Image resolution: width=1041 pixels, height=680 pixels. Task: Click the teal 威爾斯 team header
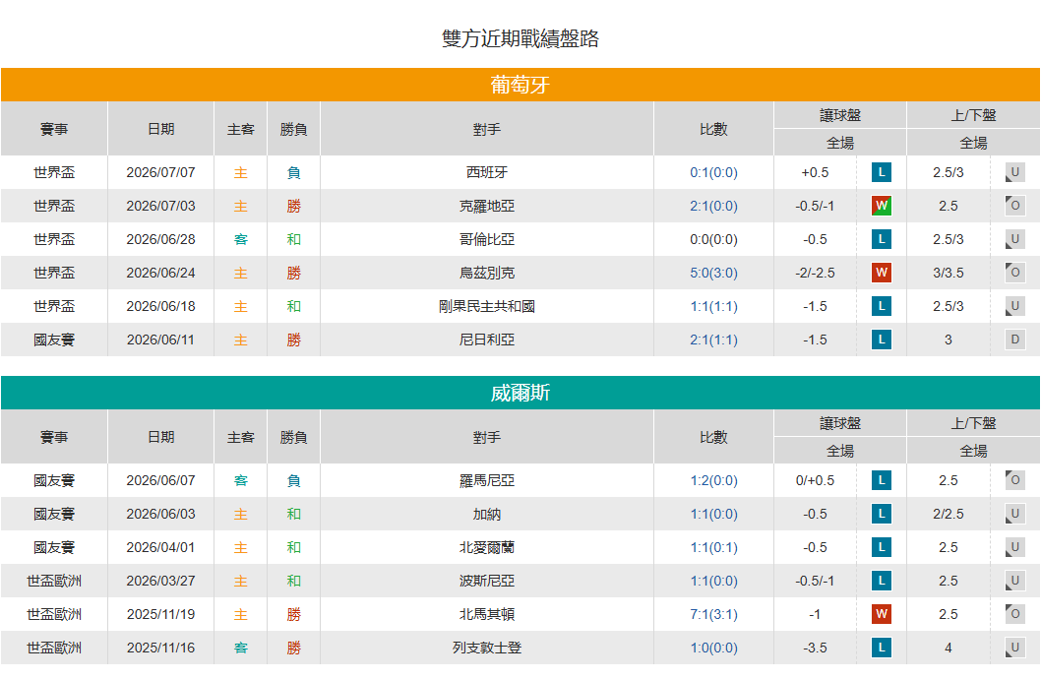point(520,393)
